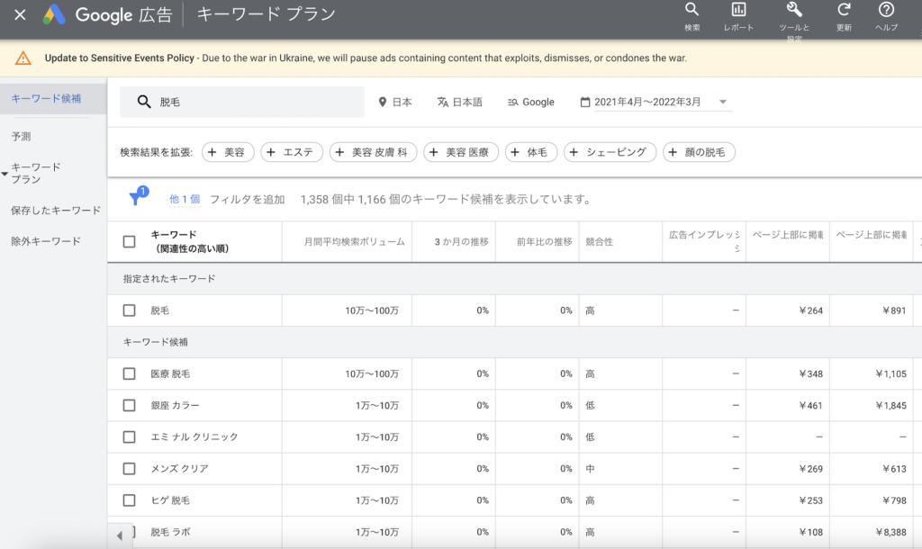Add 美容 to broaden search
Image resolution: width=922 pixels, height=549 pixels.
point(228,152)
